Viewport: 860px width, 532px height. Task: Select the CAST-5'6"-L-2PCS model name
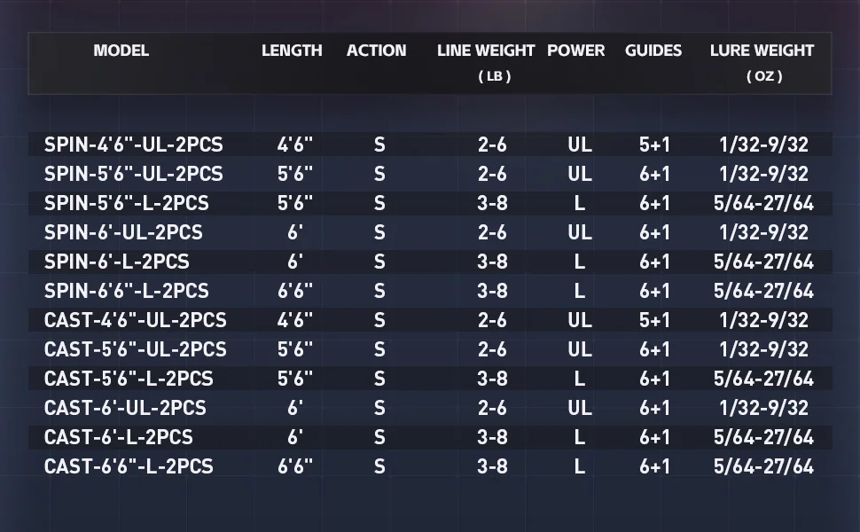coord(129,379)
